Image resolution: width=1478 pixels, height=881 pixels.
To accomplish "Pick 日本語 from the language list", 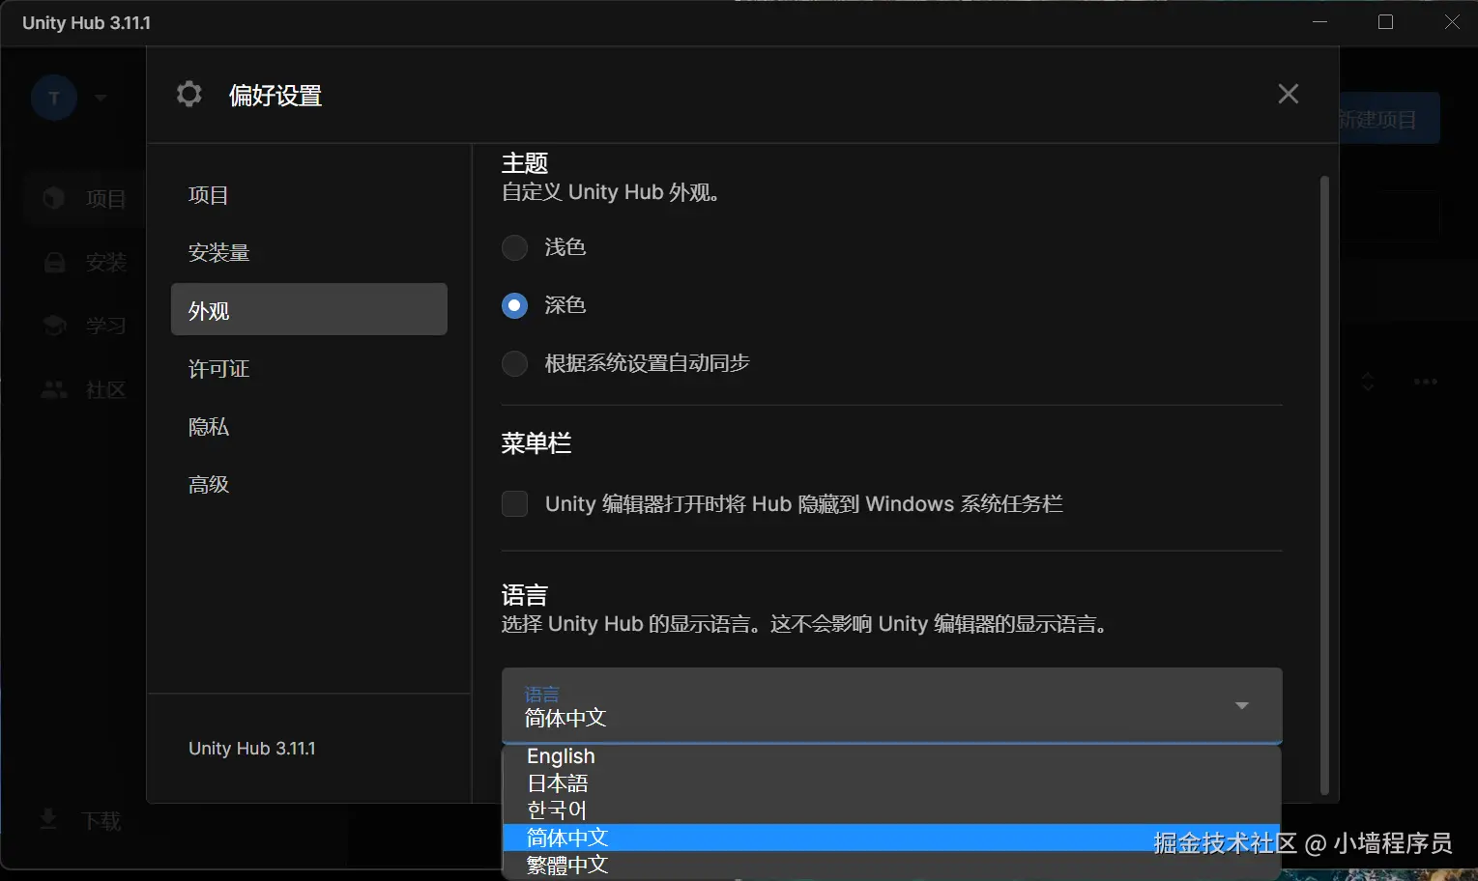I will (891, 783).
